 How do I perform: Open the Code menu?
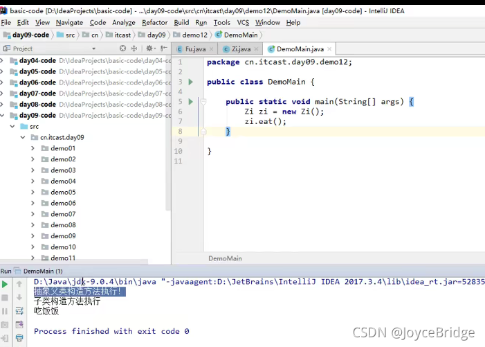pyautogui.click(x=98, y=23)
